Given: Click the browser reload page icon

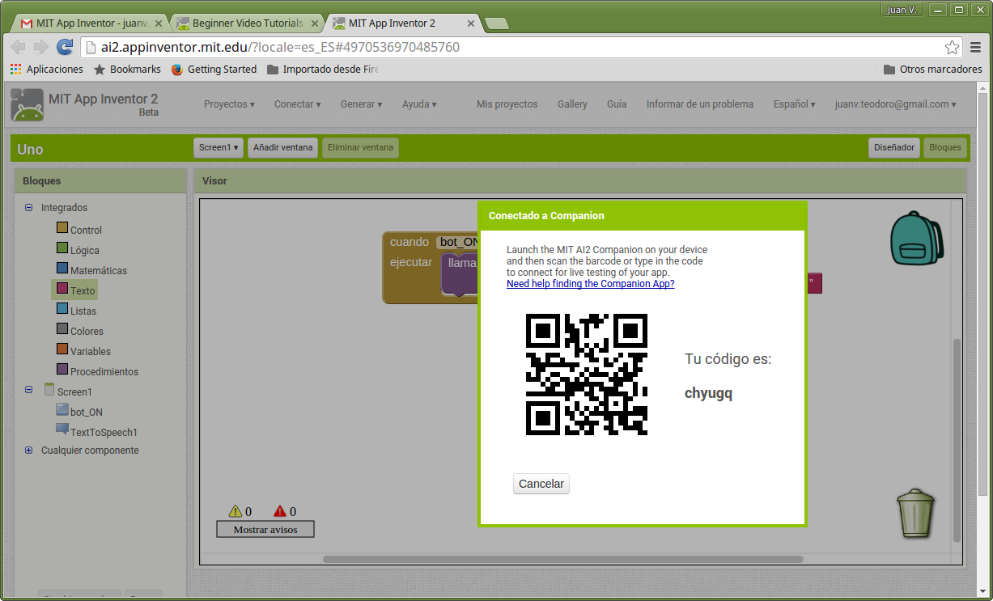Looking at the screenshot, I should click(x=65, y=47).
